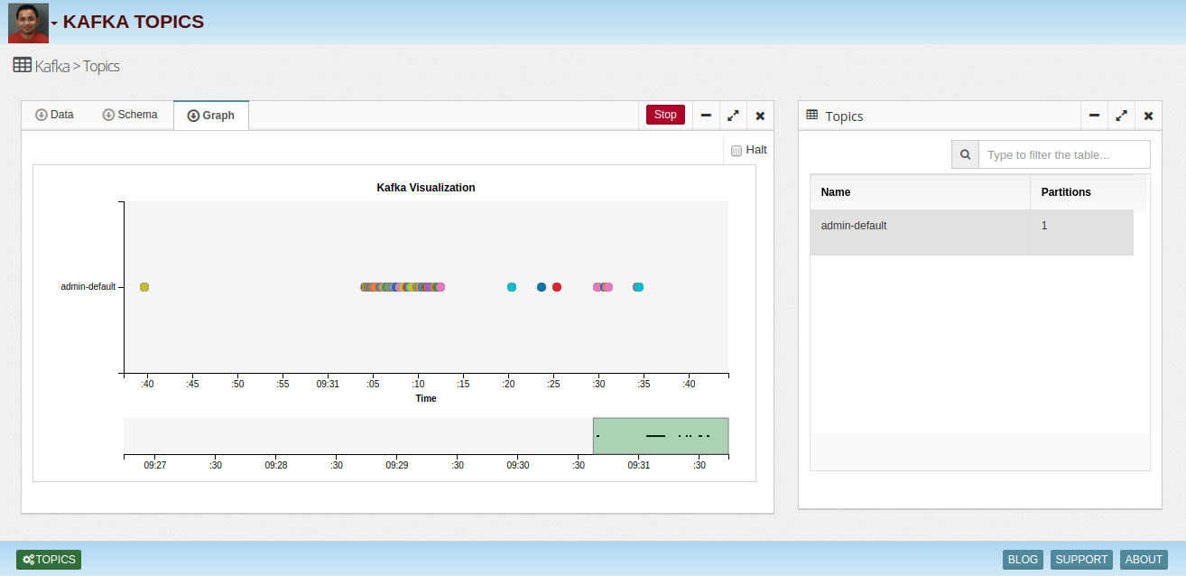1186x576 pixels.
Task: Click the yellow-green data point near :40
Action: [x=144, y=287]
